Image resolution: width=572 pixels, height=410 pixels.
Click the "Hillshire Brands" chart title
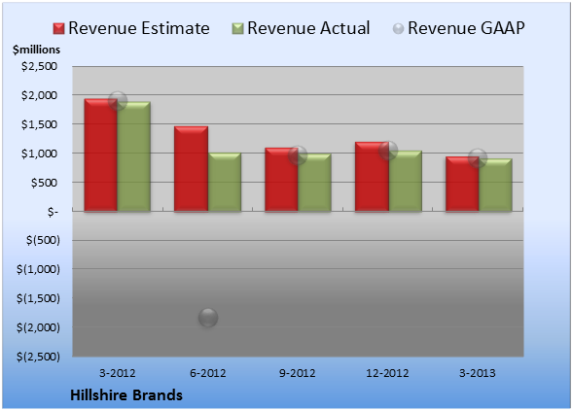(x=126, y=395)
